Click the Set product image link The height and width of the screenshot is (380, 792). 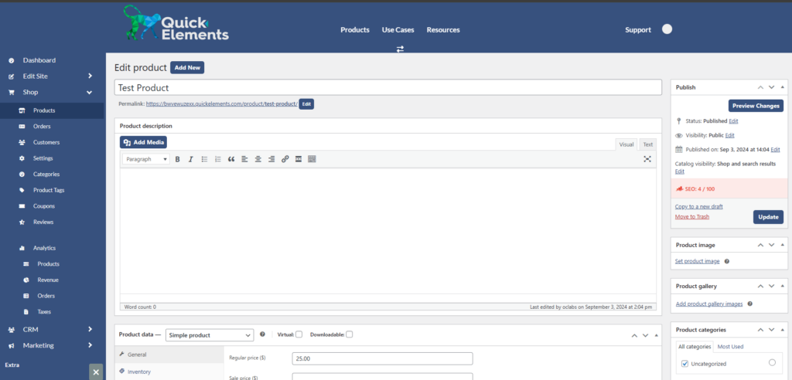pyautogui.click(x=697, y=261)
